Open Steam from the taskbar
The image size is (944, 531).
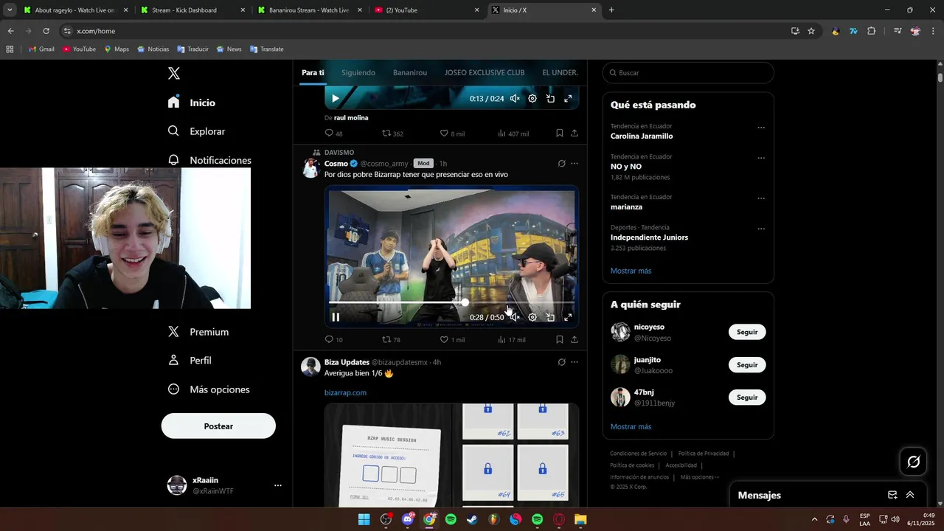[x=472, y=519]
